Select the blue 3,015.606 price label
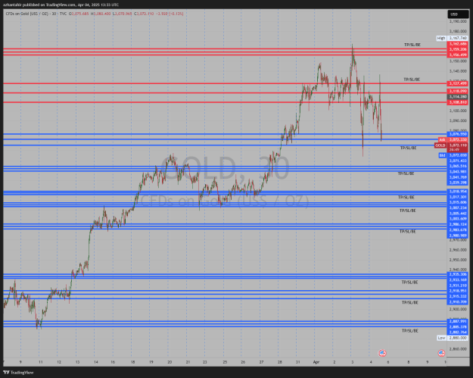Screen dimensions: 473x378 pos(458,202)
